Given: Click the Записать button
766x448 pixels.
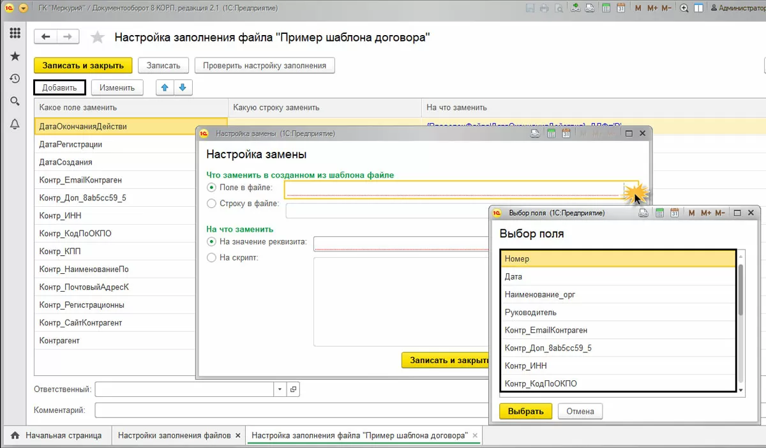Looking at the screenshot, I should point(164,65).
